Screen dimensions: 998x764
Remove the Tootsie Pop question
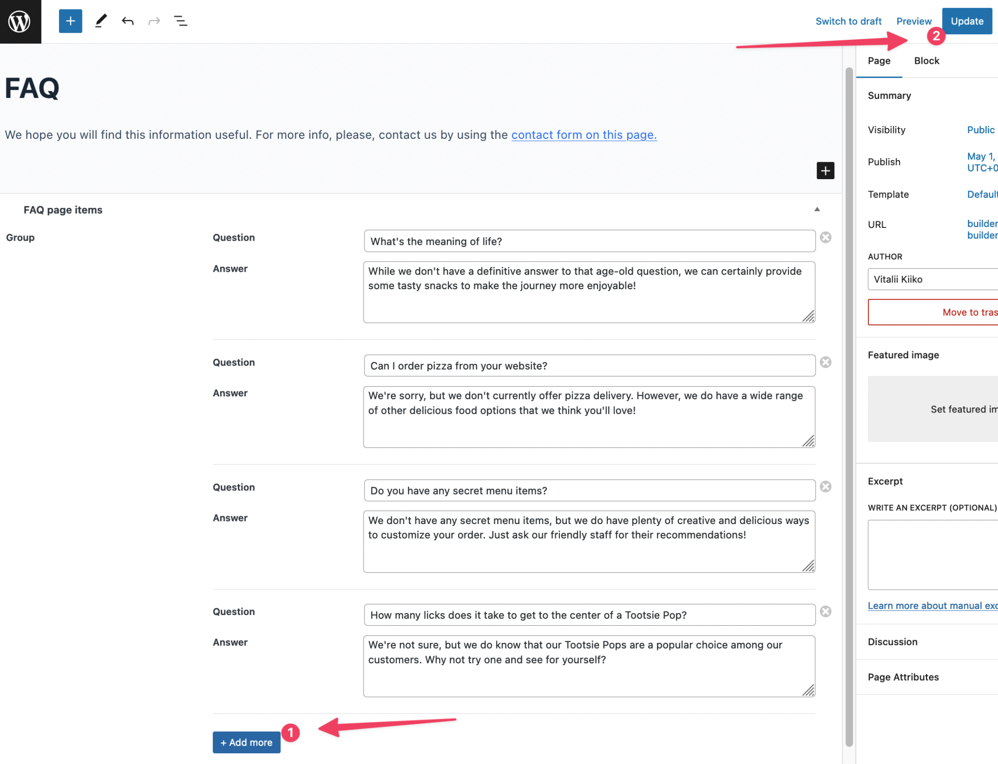pyautogui.click(x=825, y=612)
